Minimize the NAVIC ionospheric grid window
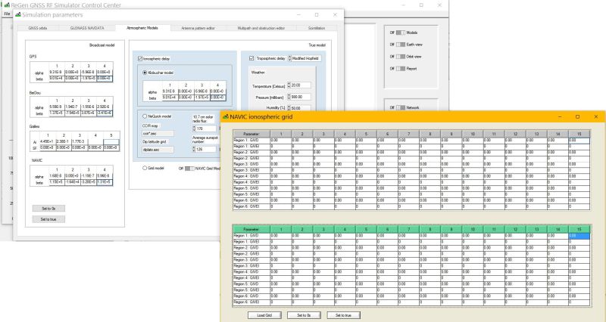Image resolution: width=606 pixels, height=322 pixels. coord(559,116)
